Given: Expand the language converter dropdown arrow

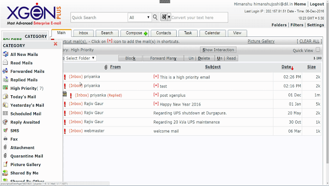Looking at the screenshot, I should (169, 17).
